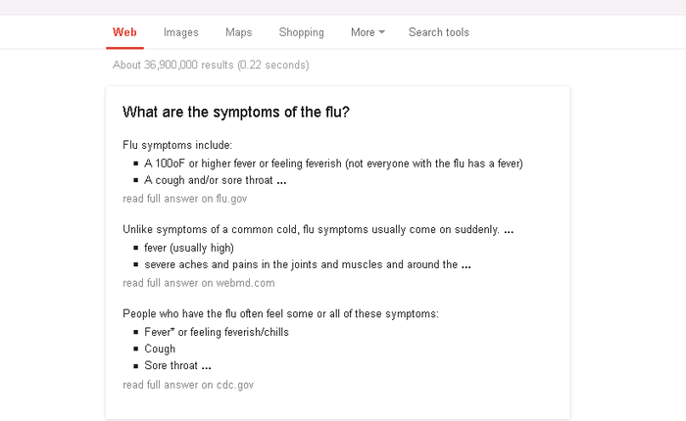Expand ellipsis after 'muscles and around the'
The image size is (686, 421).
(465, 265)
